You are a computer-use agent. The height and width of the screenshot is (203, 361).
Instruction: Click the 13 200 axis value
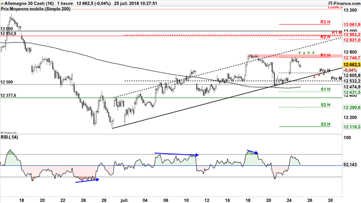(x=350, y=10)
